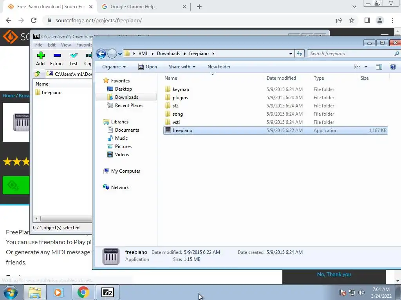Click the freepiano thumbnail in details pane
The width and height of the screenshot is (401, 300).
tap(111, 256)
